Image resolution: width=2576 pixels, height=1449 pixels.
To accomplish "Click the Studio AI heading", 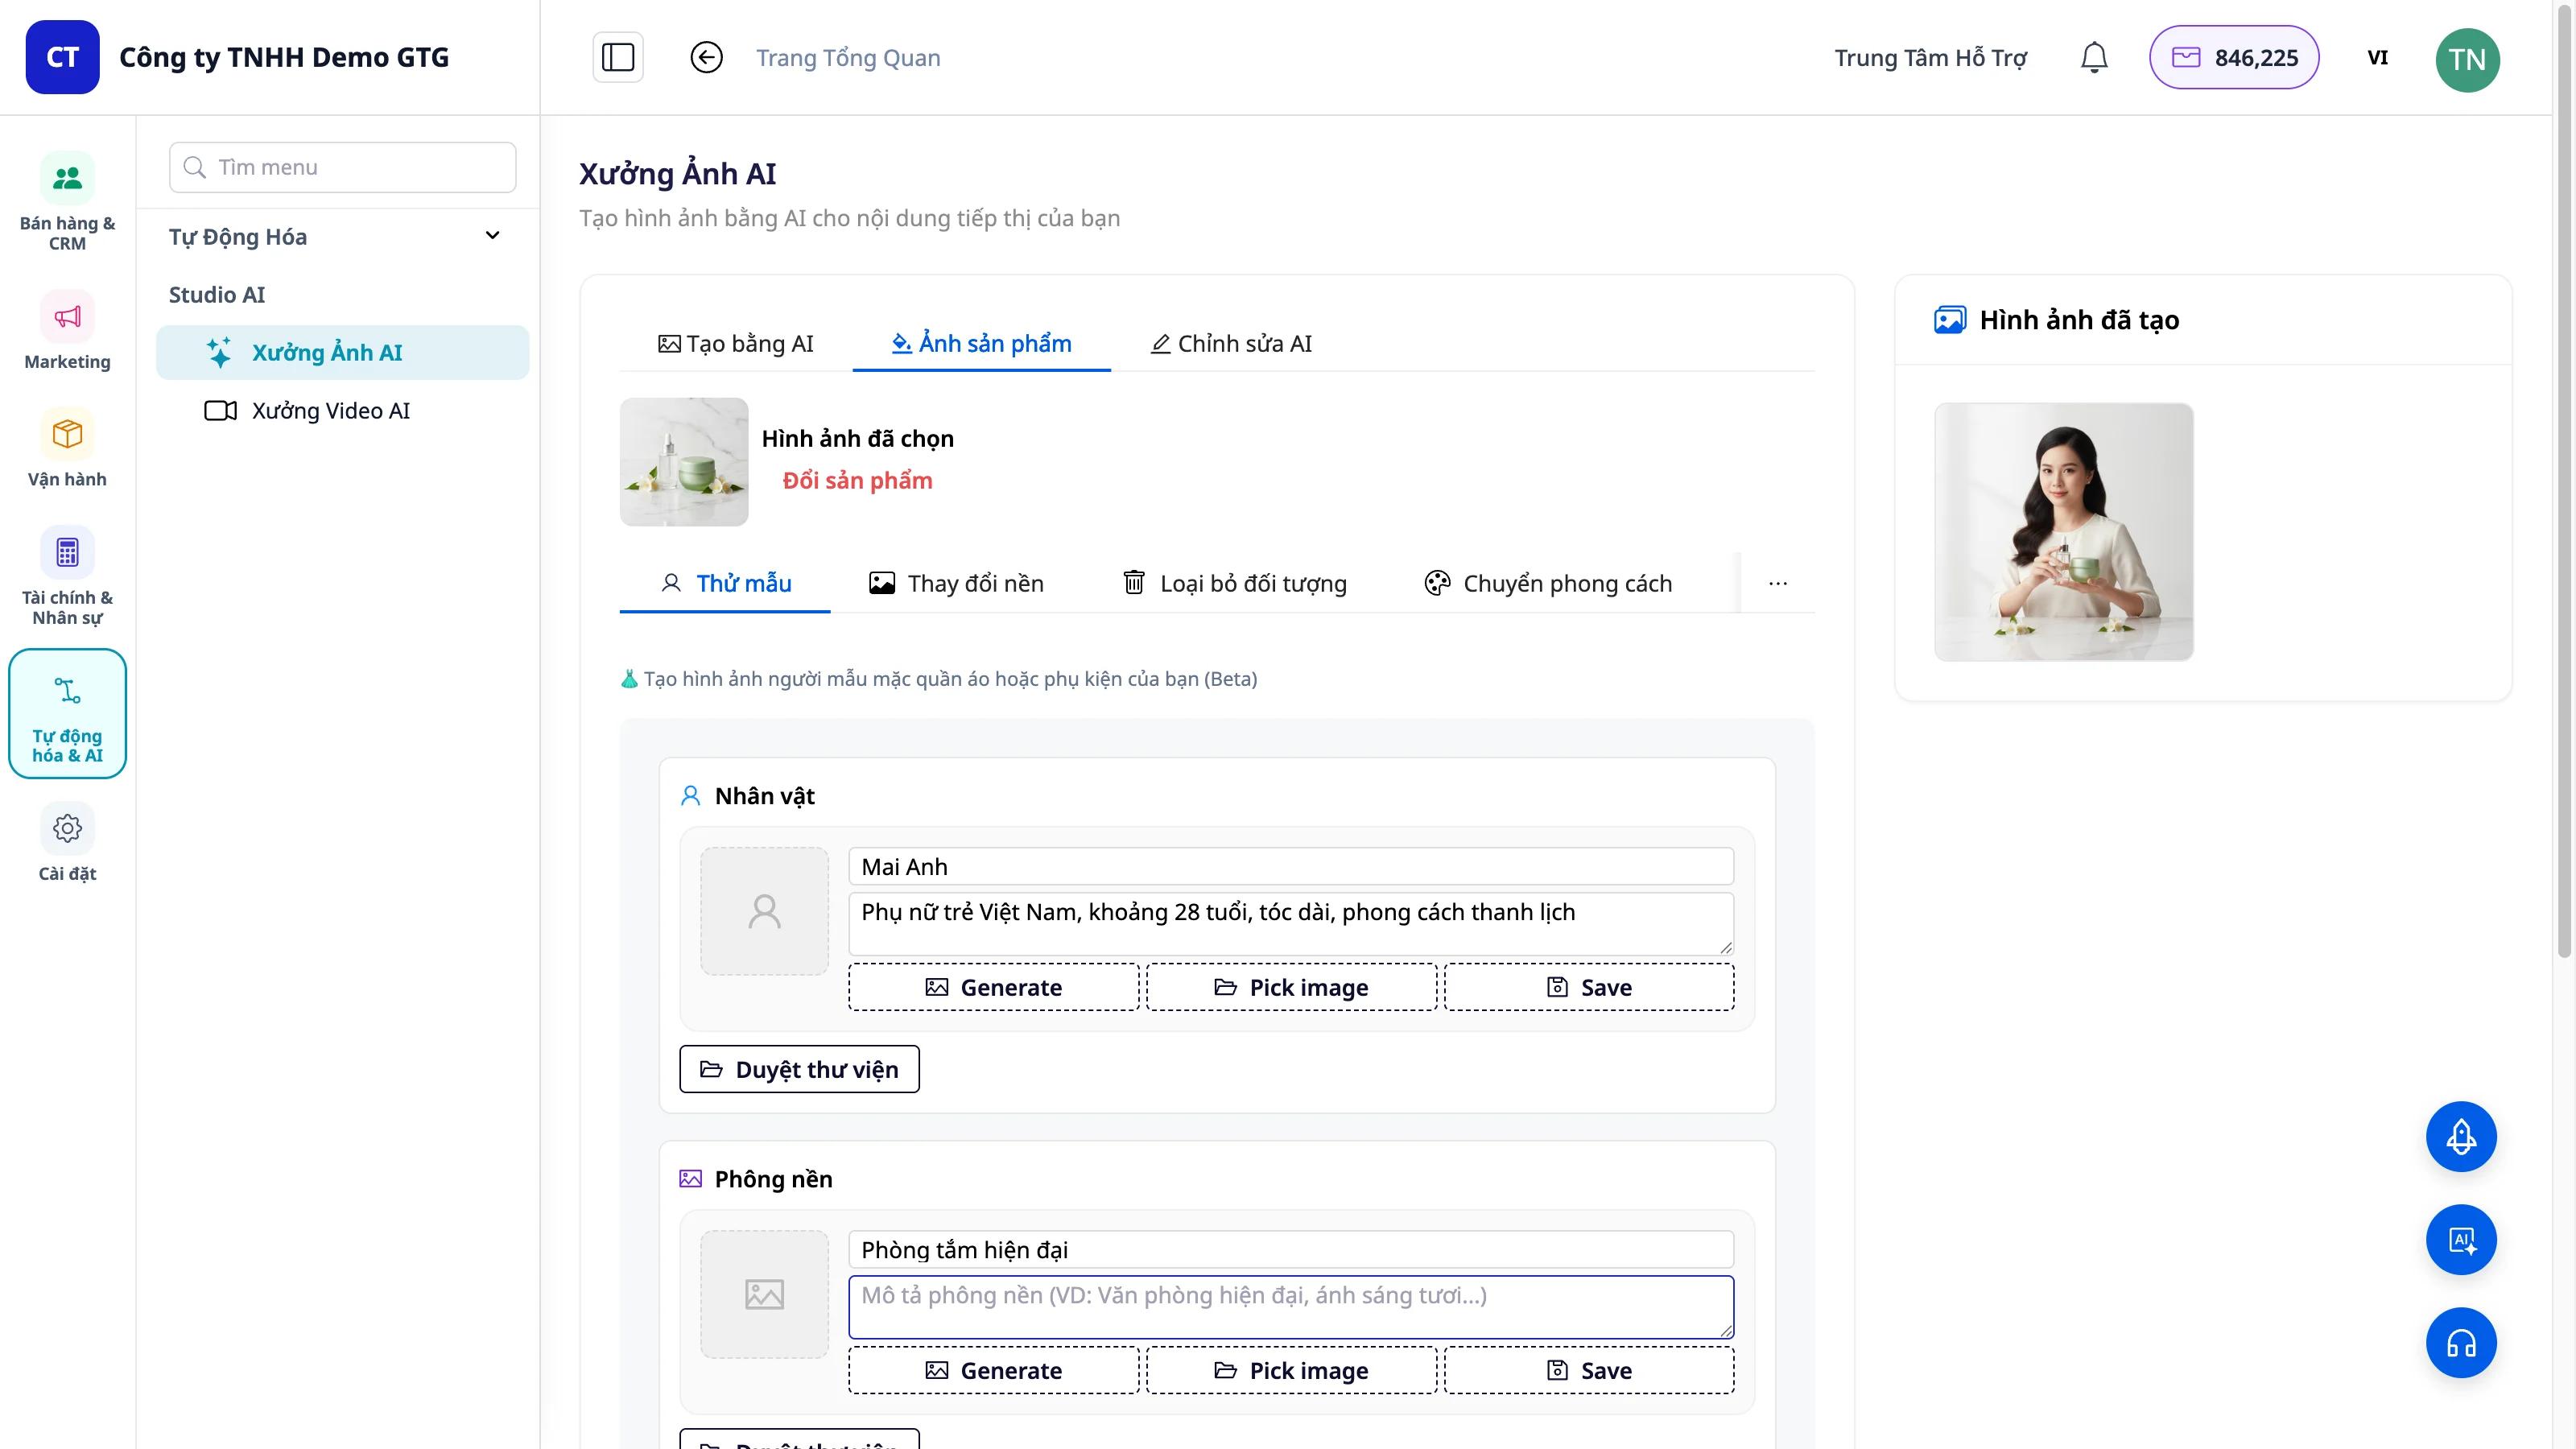I will (x=217, y=294).
